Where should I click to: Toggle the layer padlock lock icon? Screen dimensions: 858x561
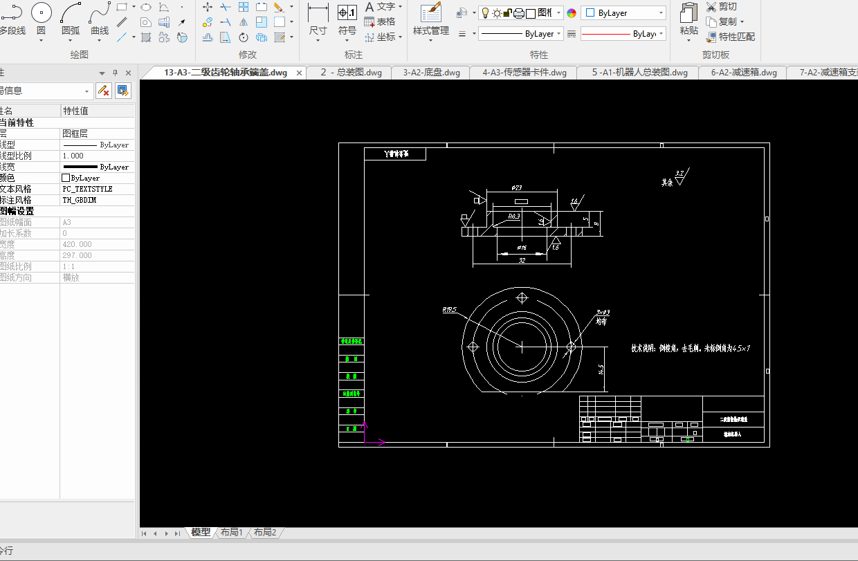pyautogui.click(x=506, y=13)
